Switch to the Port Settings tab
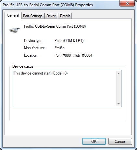 33,16
